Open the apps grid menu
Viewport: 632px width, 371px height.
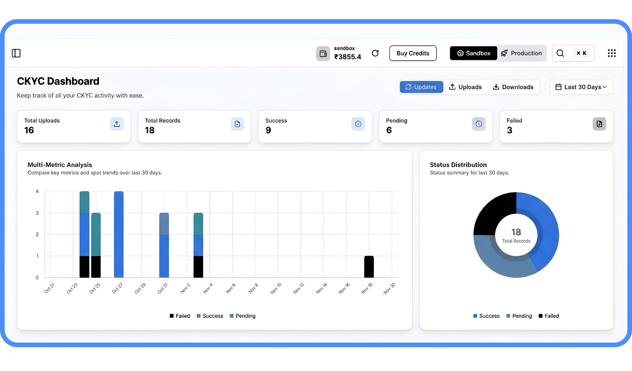pos(611,53)
